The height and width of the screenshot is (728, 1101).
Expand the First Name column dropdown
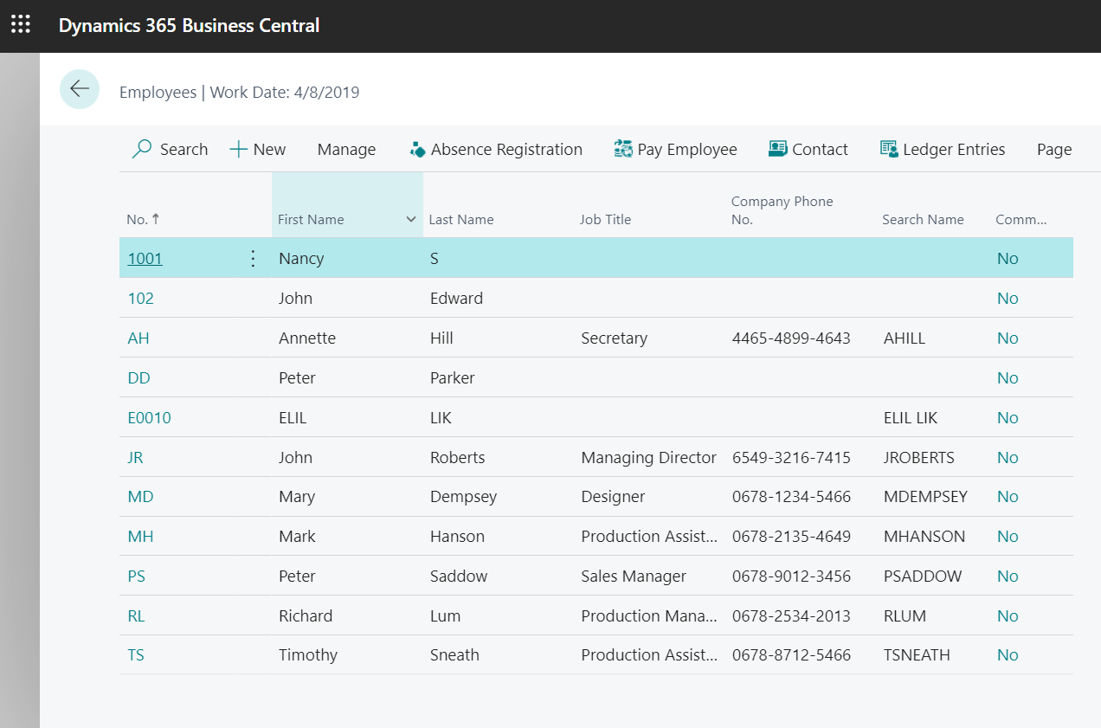411,220
